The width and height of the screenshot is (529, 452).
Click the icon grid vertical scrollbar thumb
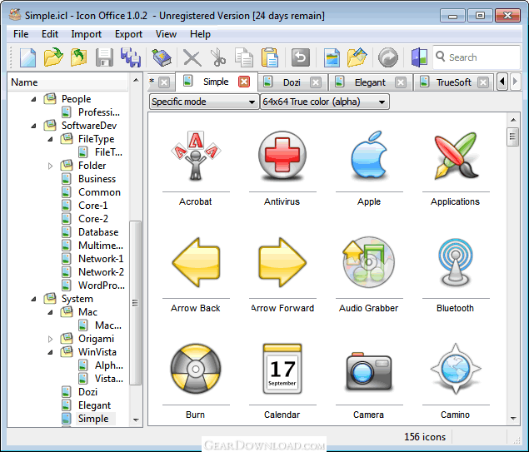click(x=512, y=137)
